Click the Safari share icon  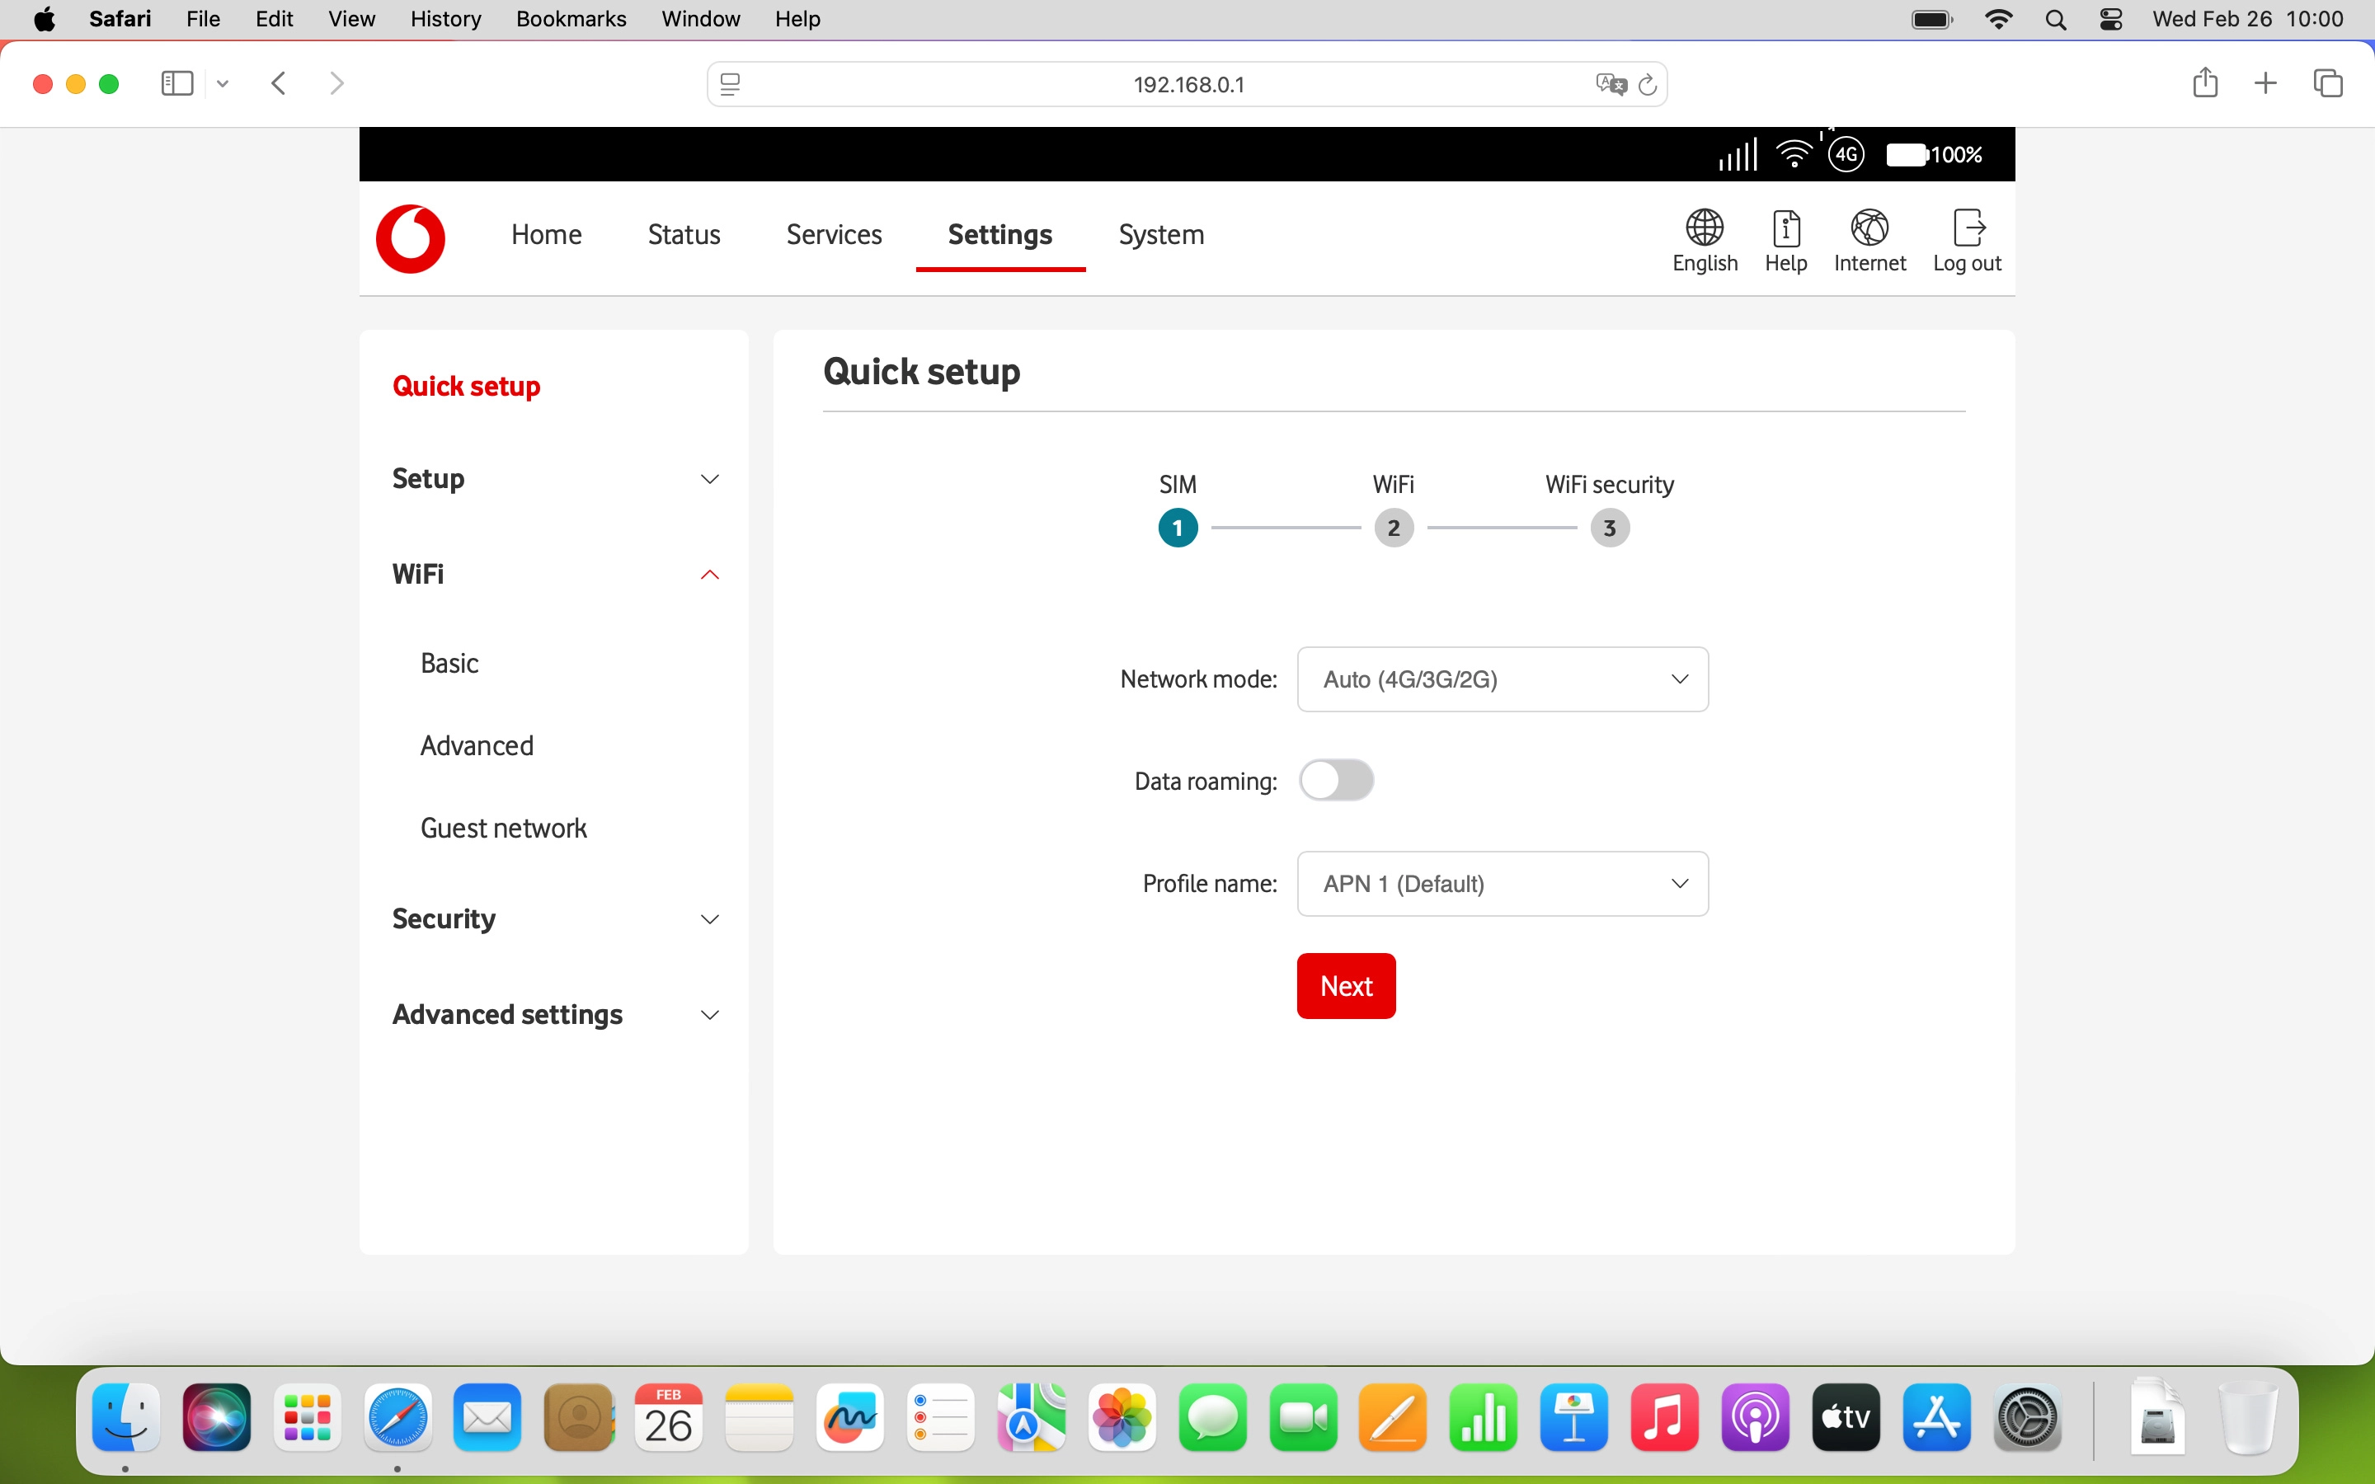tap(2204, 83)
